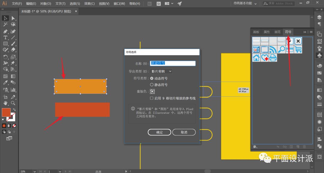Select the 动态符号 radio button
324x173 pixels.
tap(152, 78)
